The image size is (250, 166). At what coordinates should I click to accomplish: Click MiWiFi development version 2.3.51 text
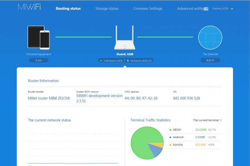point(99,98)
